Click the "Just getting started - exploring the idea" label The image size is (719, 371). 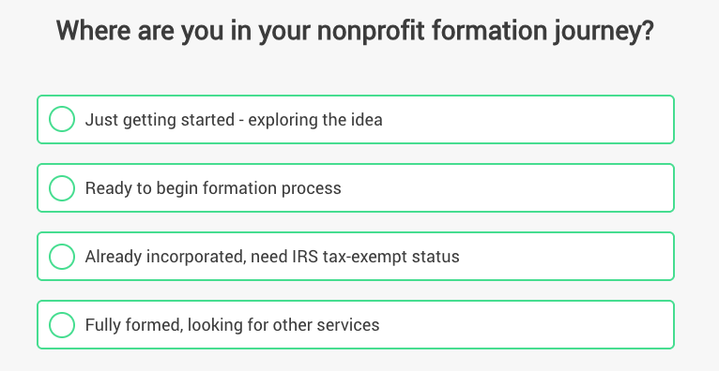(x=234, y=120)
